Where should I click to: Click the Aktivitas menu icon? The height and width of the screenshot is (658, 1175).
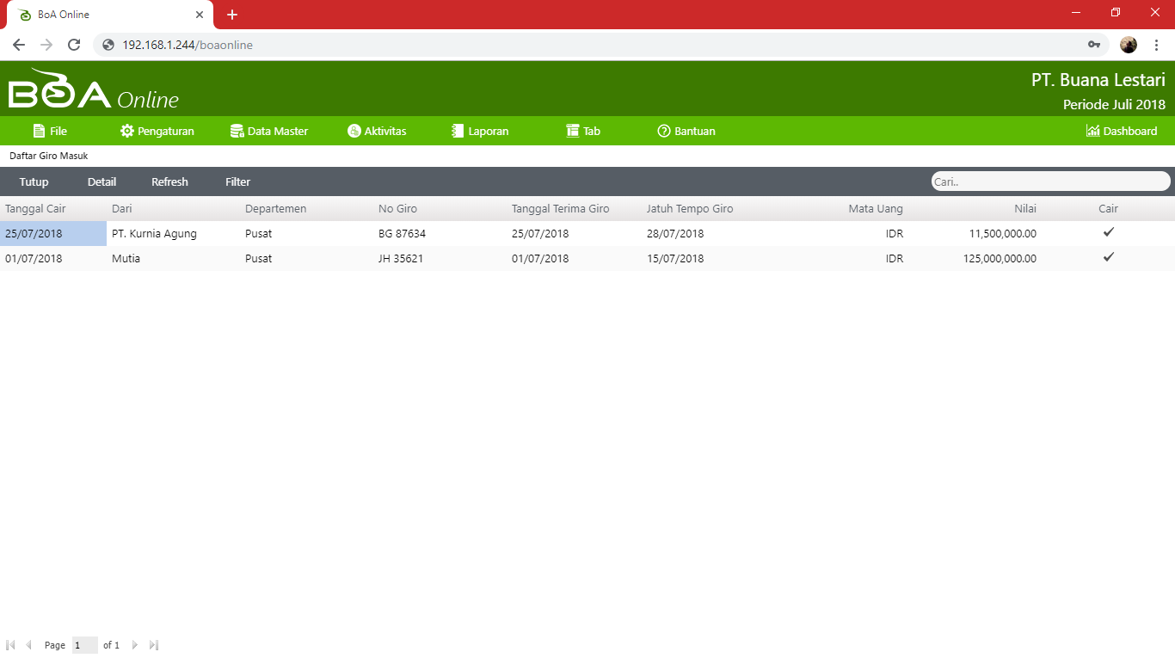[354, 131]
